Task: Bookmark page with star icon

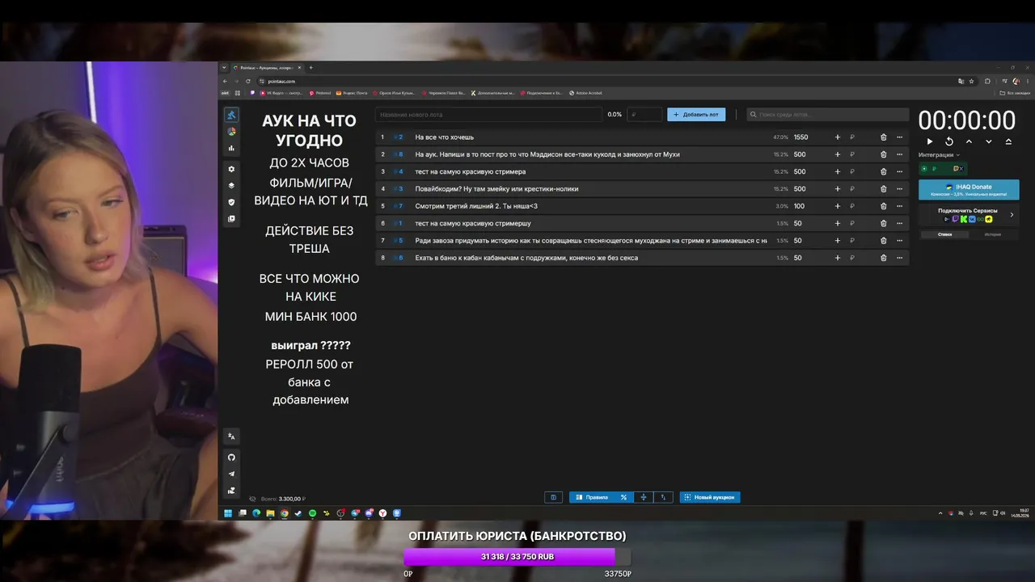Action: 971,81
